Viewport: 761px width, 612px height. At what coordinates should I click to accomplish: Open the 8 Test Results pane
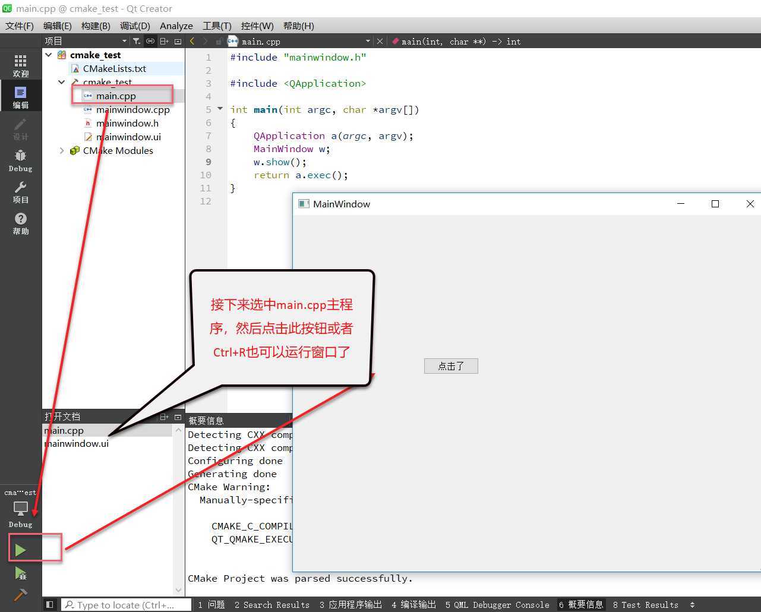(x=645, y=604)
